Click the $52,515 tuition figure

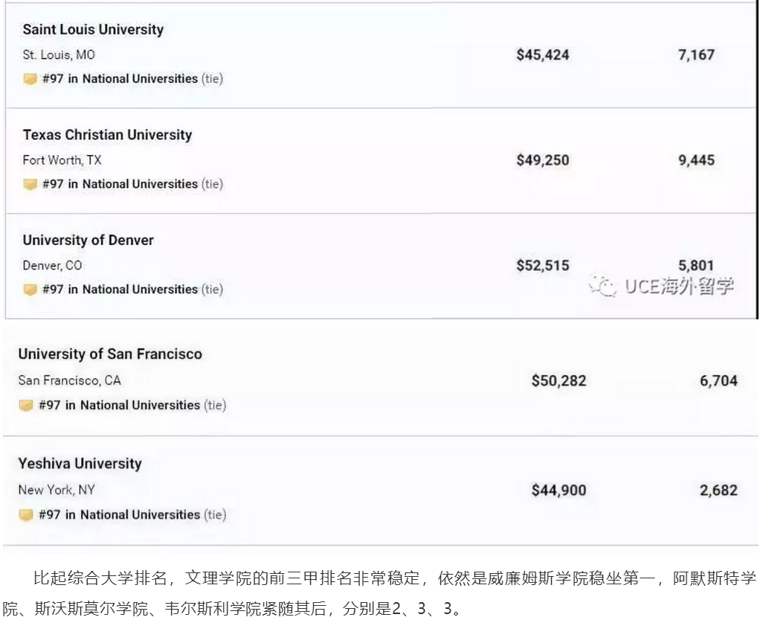coord(543,266)
